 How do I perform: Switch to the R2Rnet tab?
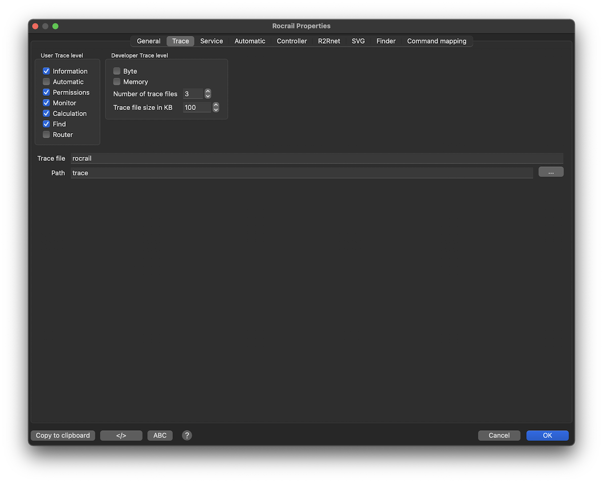(x=329, y=41)
